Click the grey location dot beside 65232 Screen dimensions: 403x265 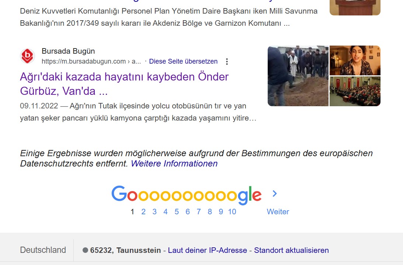[x=85, y=250]
